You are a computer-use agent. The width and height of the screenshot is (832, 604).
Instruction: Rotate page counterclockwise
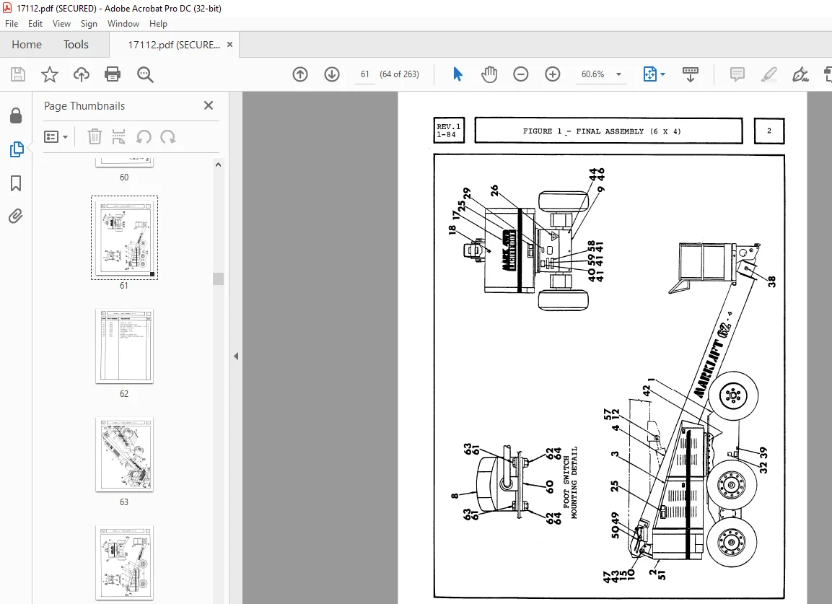(x=144, y=137)
